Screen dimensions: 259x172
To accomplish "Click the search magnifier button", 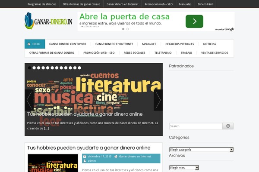I will click(x=228, y=126).
